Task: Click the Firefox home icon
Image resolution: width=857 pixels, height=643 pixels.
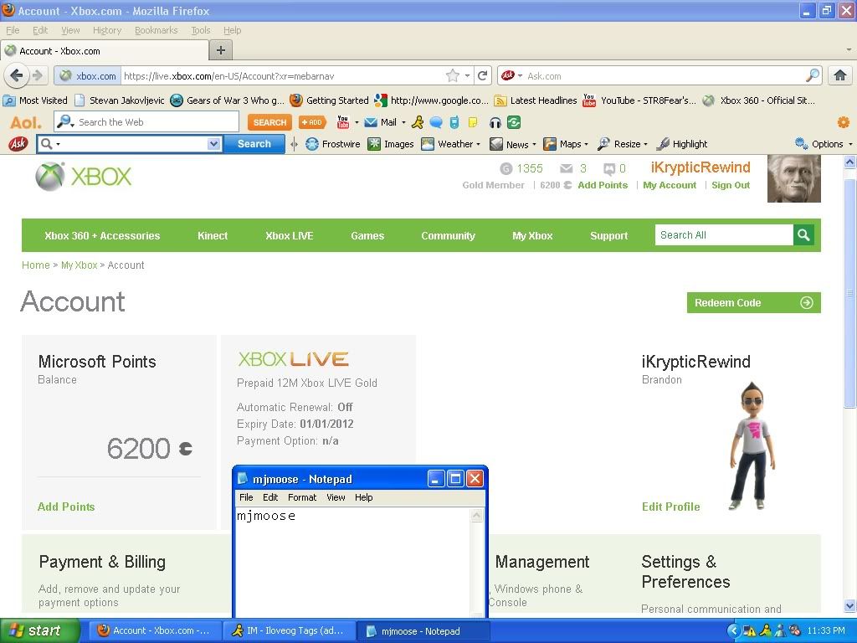Action: [x=839, y=75]
